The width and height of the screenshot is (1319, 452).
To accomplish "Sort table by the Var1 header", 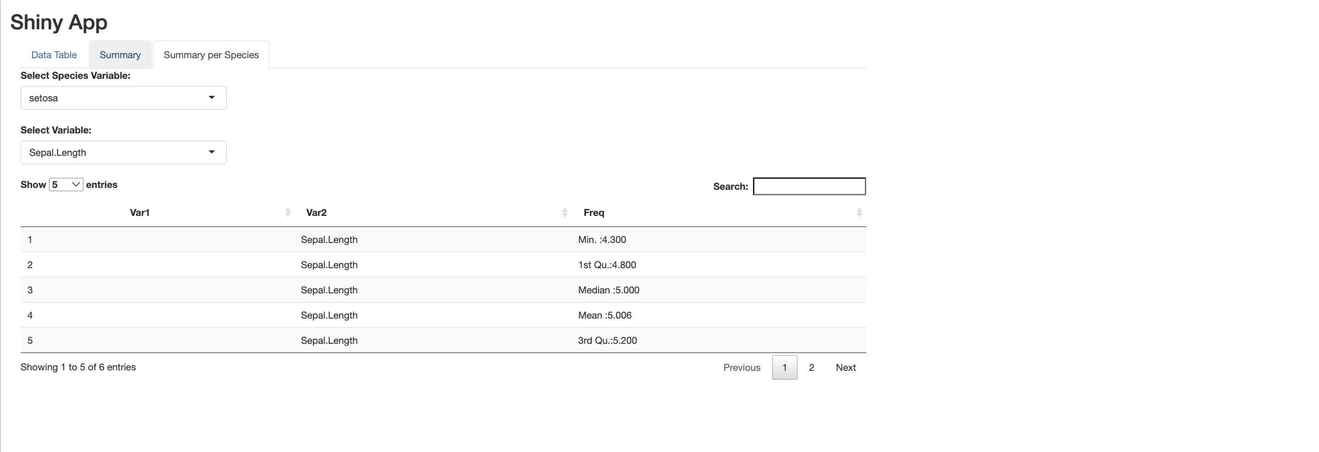I will [140, 212].
